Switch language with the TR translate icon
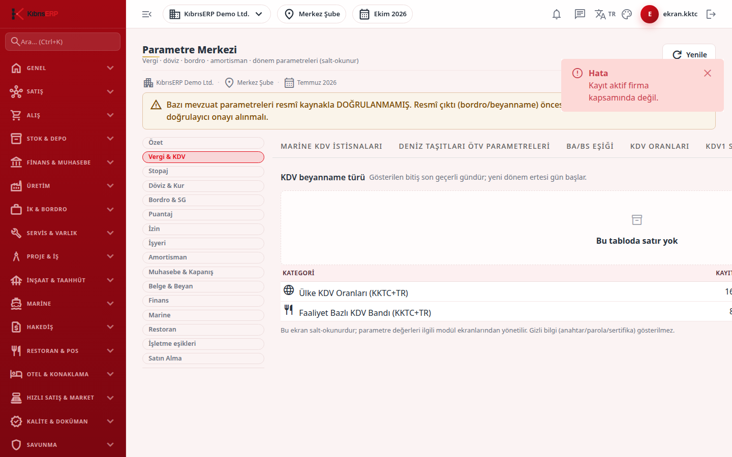Screen dimensions: 732x457 click(605, 14)
